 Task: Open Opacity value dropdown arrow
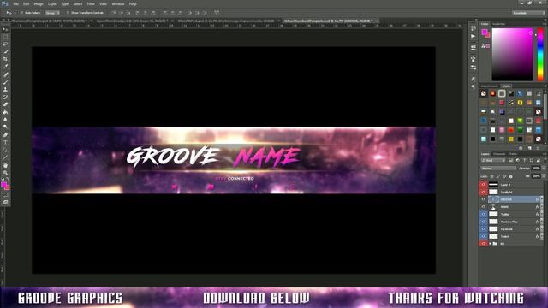point(544,169)
